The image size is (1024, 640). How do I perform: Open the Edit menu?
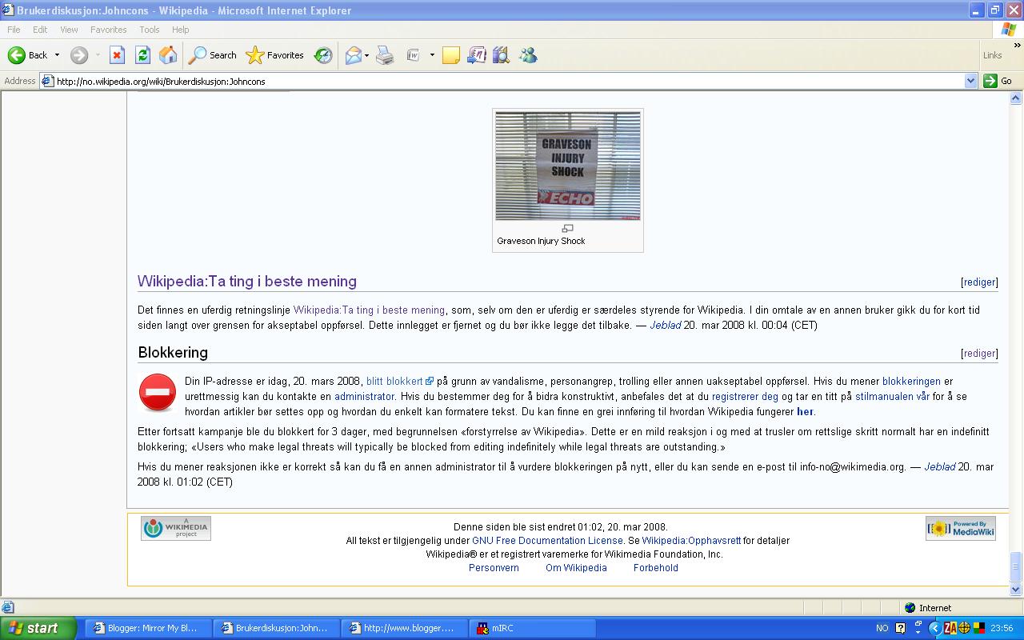click(40, 30)
